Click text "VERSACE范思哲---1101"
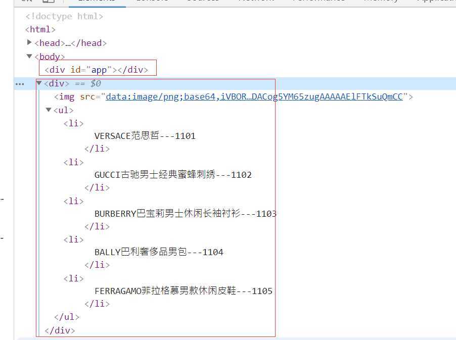 (145, 136)
